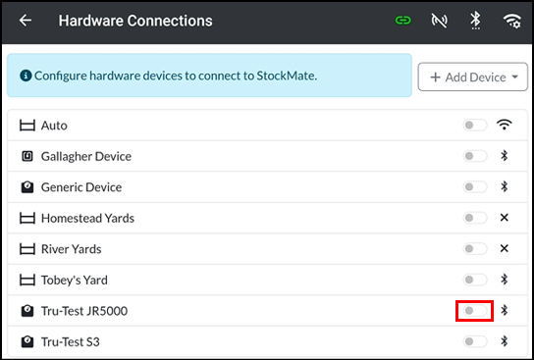The width and height of the screenshot is (534, 360).
Task: Click the Add Device caret arrow
Action: coord(515,77)
